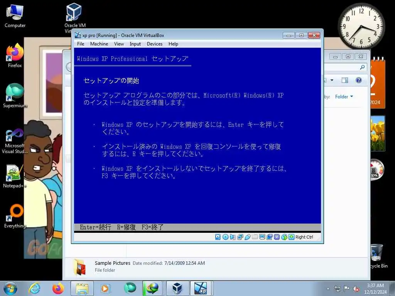Click the orange calendar gadget
Viewport: 395px width, 296px height.
378,82
